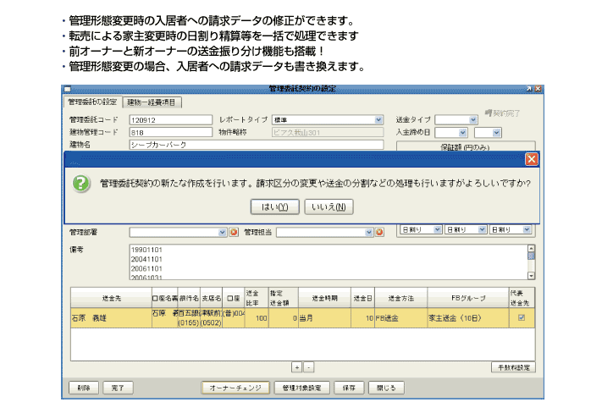Click the 備考 scrollbar up arrow

point(532,249)
